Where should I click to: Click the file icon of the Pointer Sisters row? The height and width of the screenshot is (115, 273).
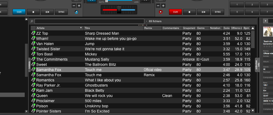click(33, 111)
